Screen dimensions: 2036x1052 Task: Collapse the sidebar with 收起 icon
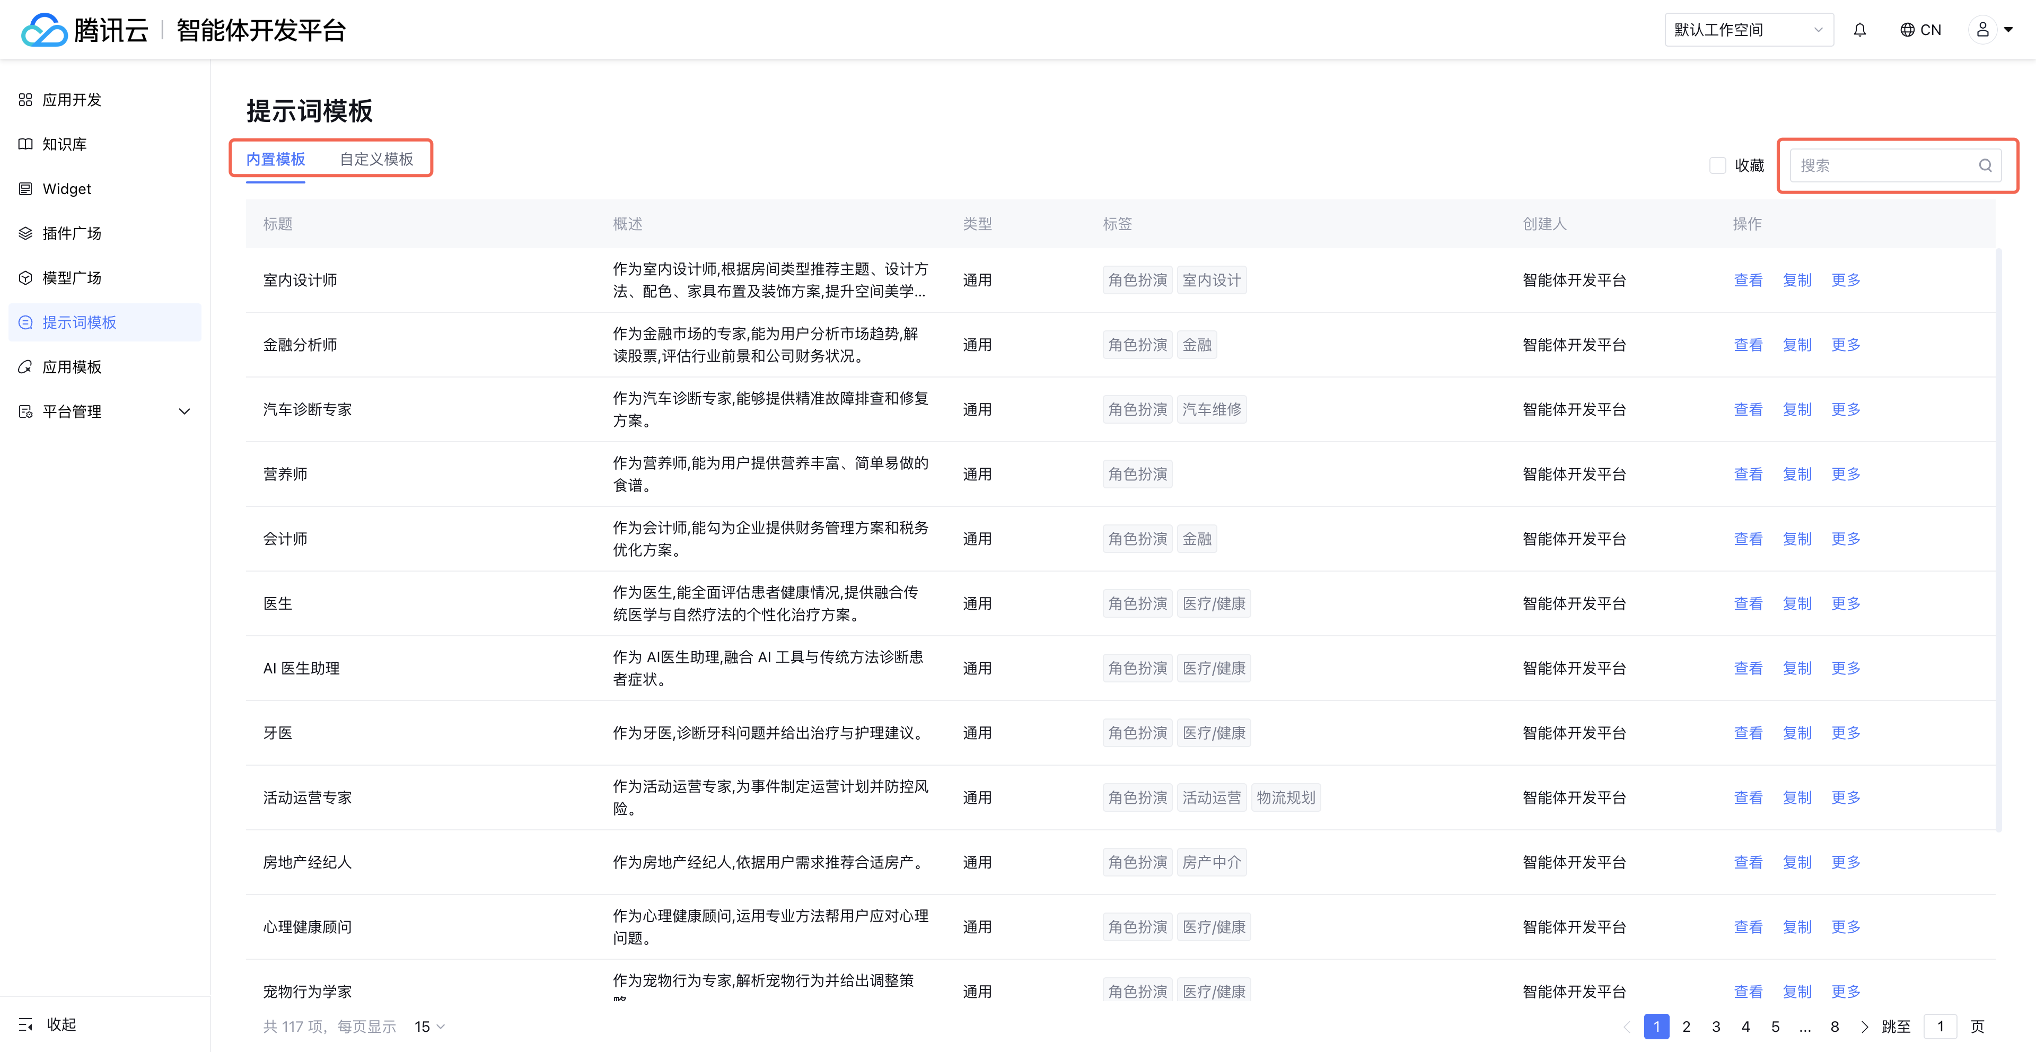pos(26,1024)
